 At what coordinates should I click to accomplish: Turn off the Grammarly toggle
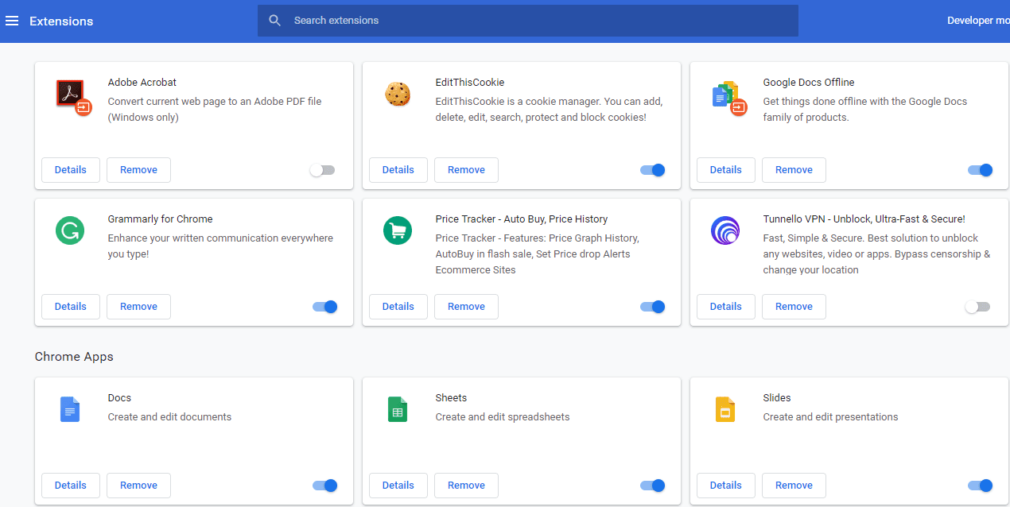click(325, 306)
